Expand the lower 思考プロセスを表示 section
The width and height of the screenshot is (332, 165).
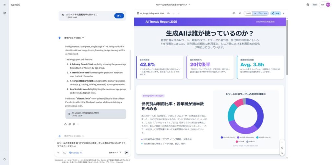(74, 136)
